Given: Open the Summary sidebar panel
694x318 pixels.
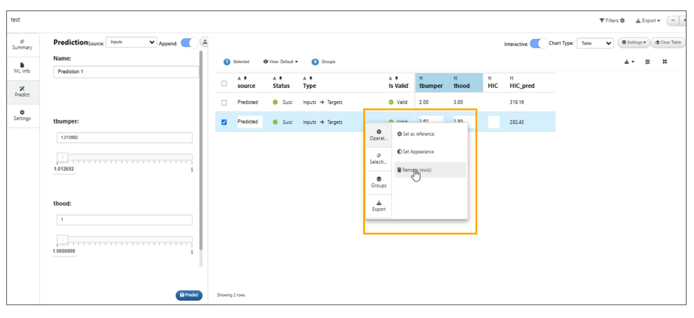Looking at the screenshot, I should coord(22,44).
